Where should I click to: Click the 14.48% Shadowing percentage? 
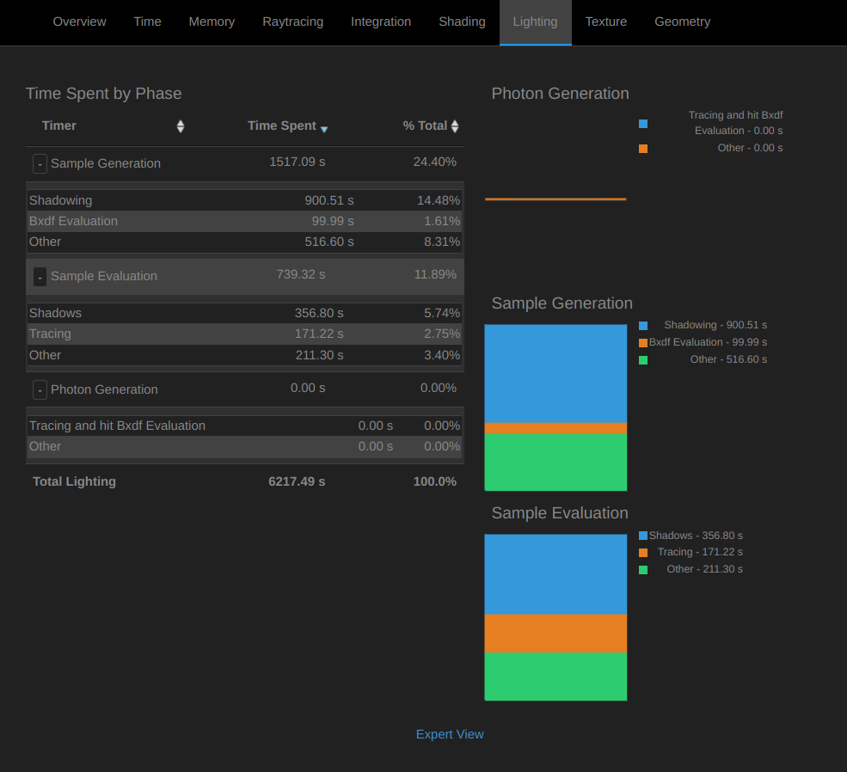coord(439,200)
